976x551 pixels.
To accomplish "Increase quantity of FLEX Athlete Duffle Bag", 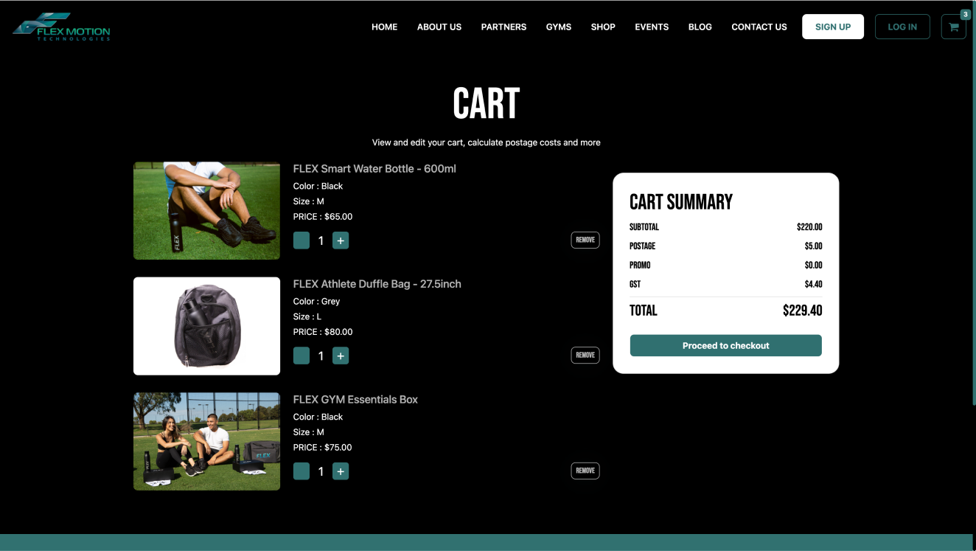I will (x=340, y=356).
